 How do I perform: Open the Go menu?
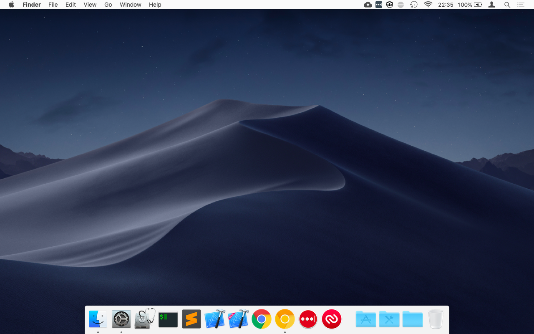(x=108, y=5)
